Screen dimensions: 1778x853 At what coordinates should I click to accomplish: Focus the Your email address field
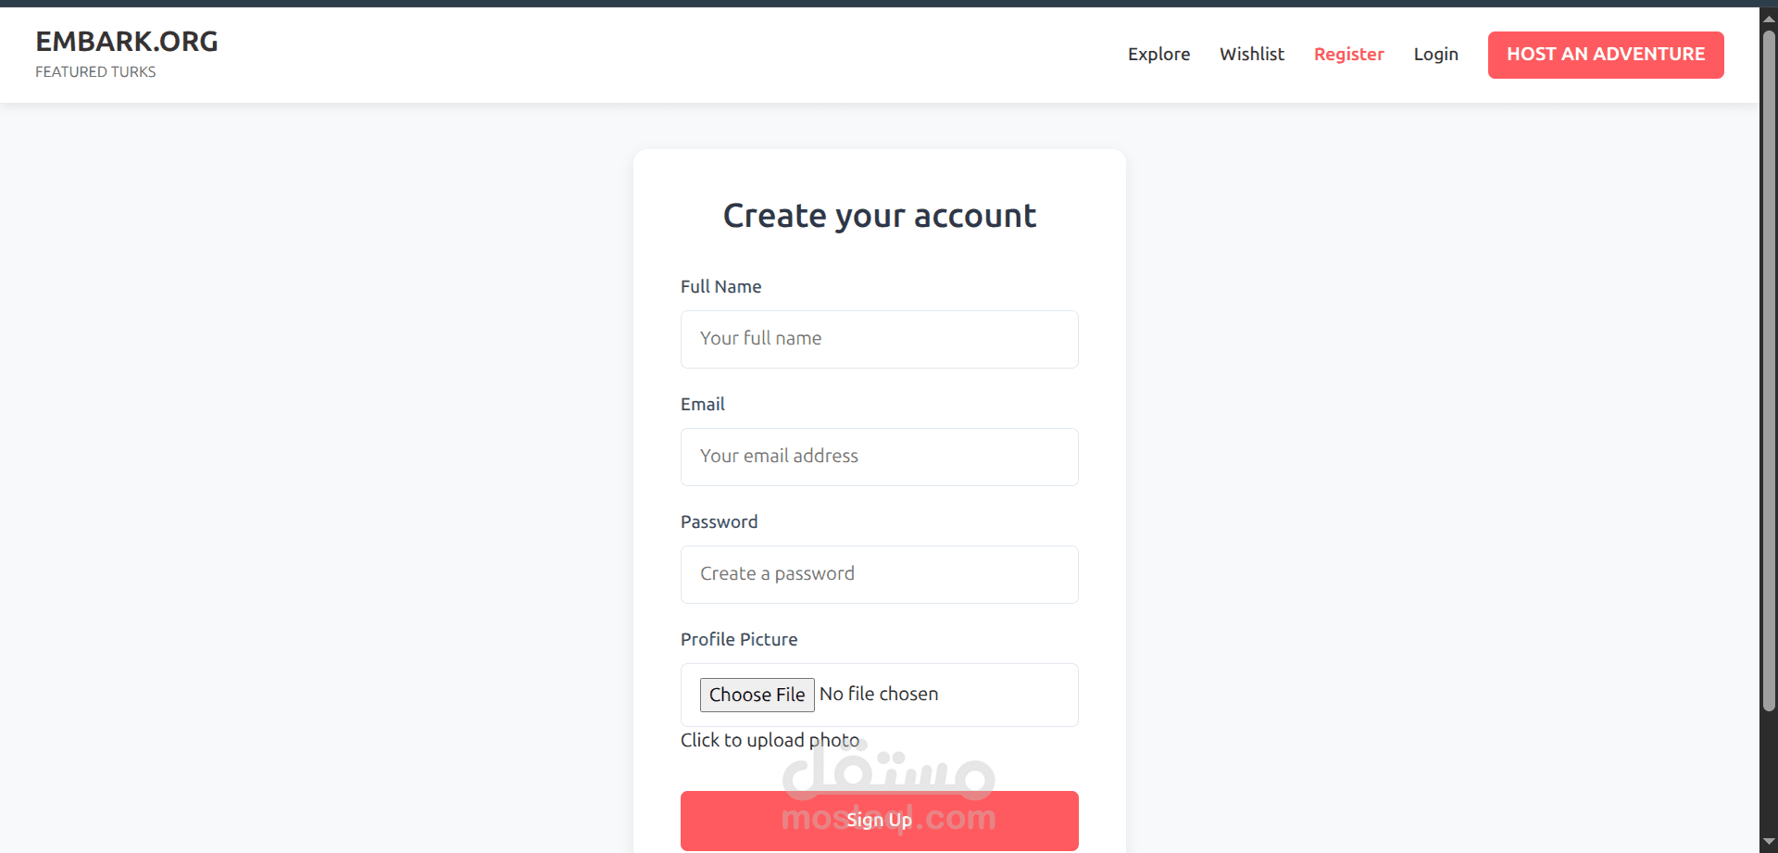(x=880, y=457)
